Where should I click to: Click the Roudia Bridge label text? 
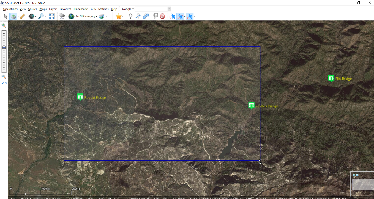(x=95, y=97)
